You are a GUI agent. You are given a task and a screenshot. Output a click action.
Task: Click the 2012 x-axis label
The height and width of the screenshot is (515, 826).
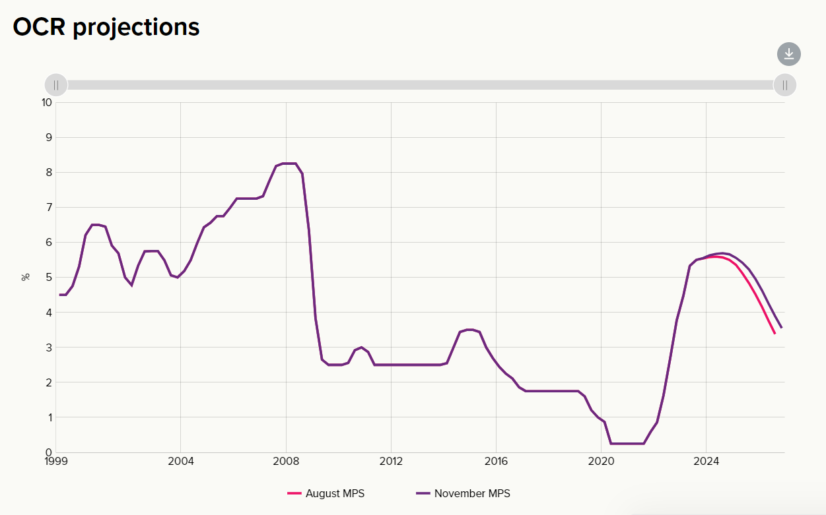coord(391,461)
